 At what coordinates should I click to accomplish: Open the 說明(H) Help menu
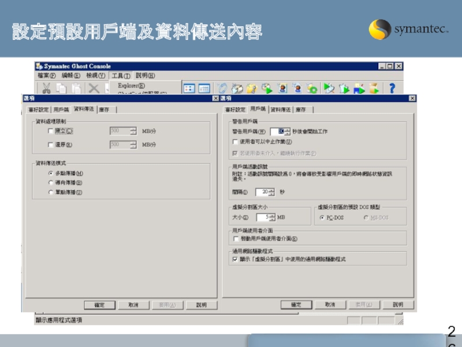coord(146,76)
